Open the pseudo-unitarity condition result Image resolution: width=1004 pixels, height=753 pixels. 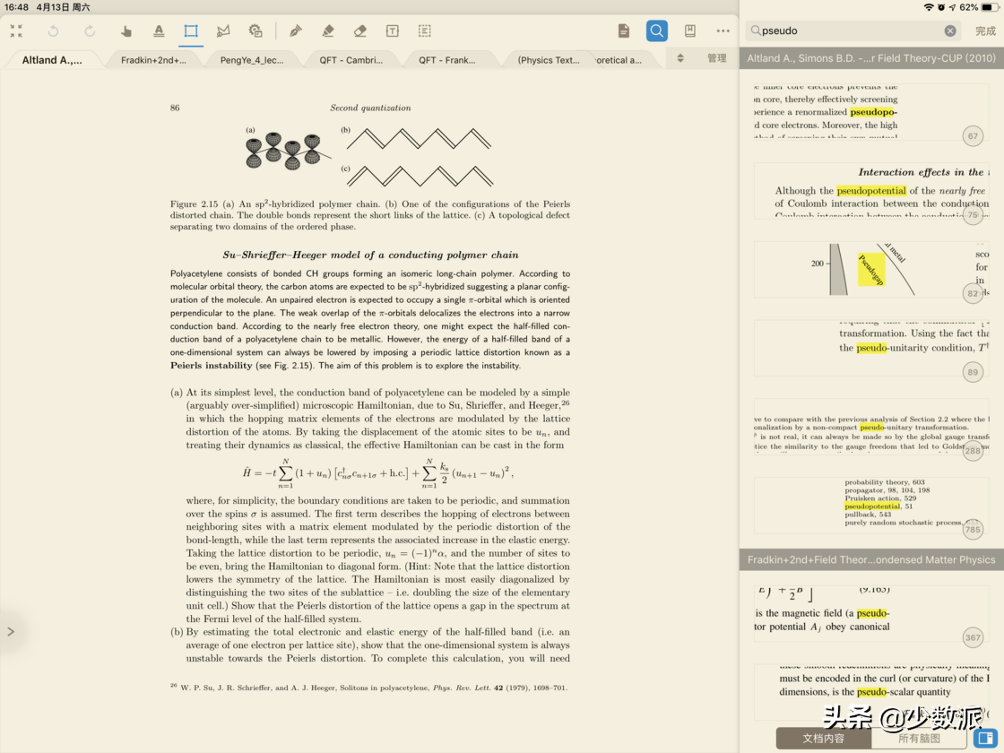coord(870,348)
